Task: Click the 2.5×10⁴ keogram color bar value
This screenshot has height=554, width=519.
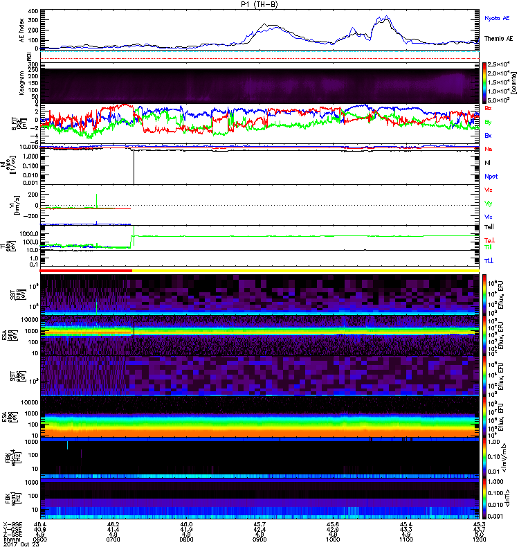Action: coord(498,64)
